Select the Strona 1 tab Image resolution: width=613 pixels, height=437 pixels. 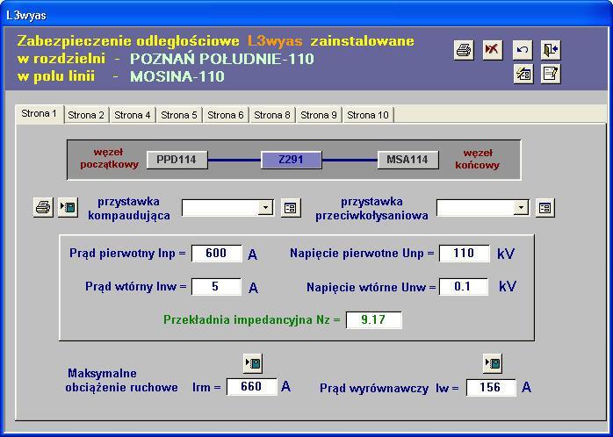coord(40,114)
